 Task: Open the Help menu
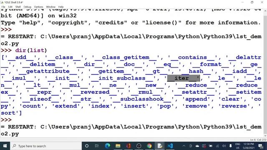[x=61, y=7]
